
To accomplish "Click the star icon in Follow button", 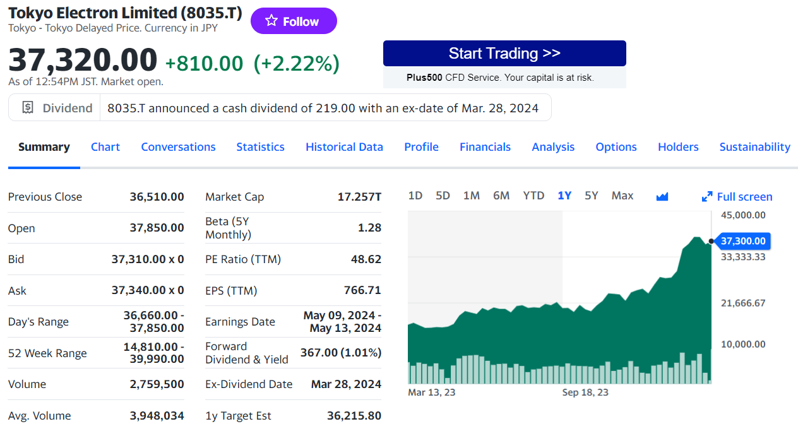I will pos(271,21).
